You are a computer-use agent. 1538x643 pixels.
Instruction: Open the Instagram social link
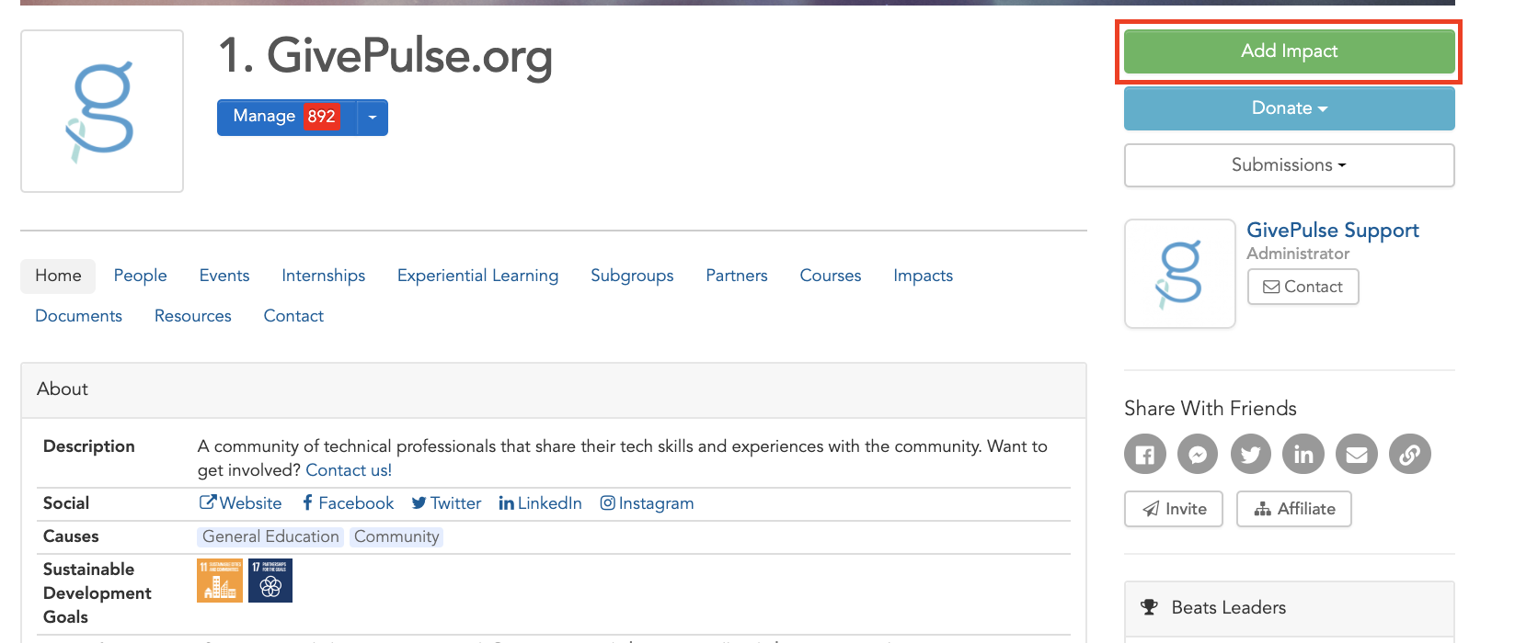(x=647, y=503)
